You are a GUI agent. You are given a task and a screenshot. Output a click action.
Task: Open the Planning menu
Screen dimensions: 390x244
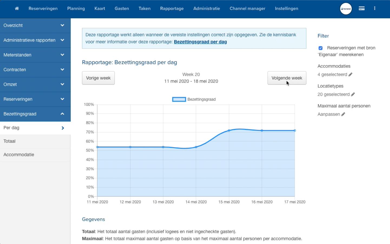pos(76,8)
